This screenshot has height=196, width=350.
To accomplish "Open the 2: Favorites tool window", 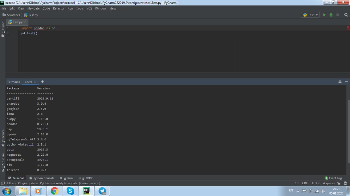I will click(3, 137).
